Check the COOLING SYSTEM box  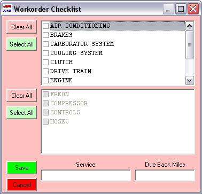45,53
